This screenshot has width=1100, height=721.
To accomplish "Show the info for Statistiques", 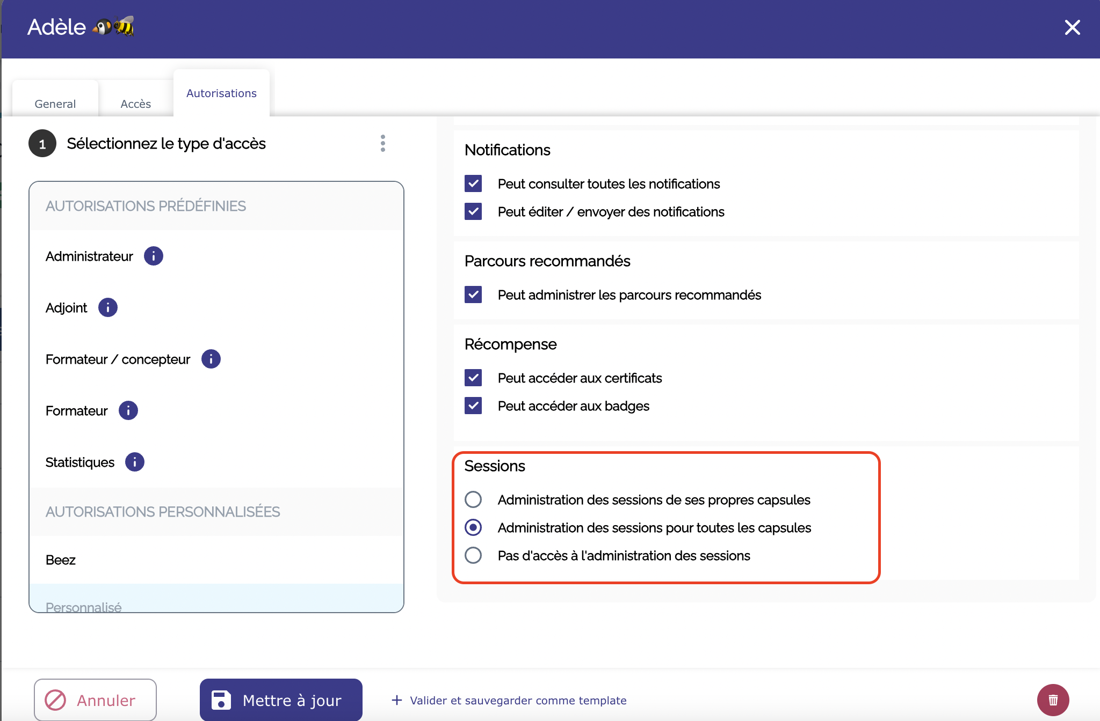I will [134, 462].
